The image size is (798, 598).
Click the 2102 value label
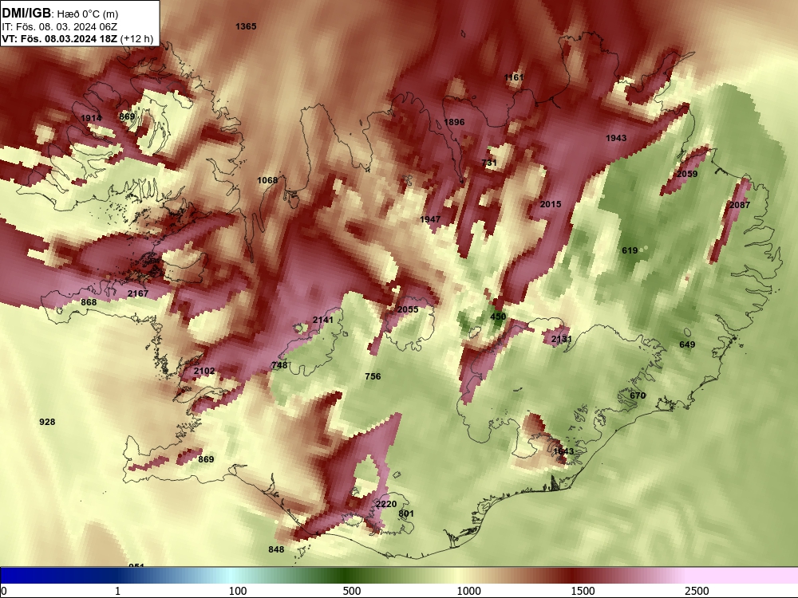point(204,371)
